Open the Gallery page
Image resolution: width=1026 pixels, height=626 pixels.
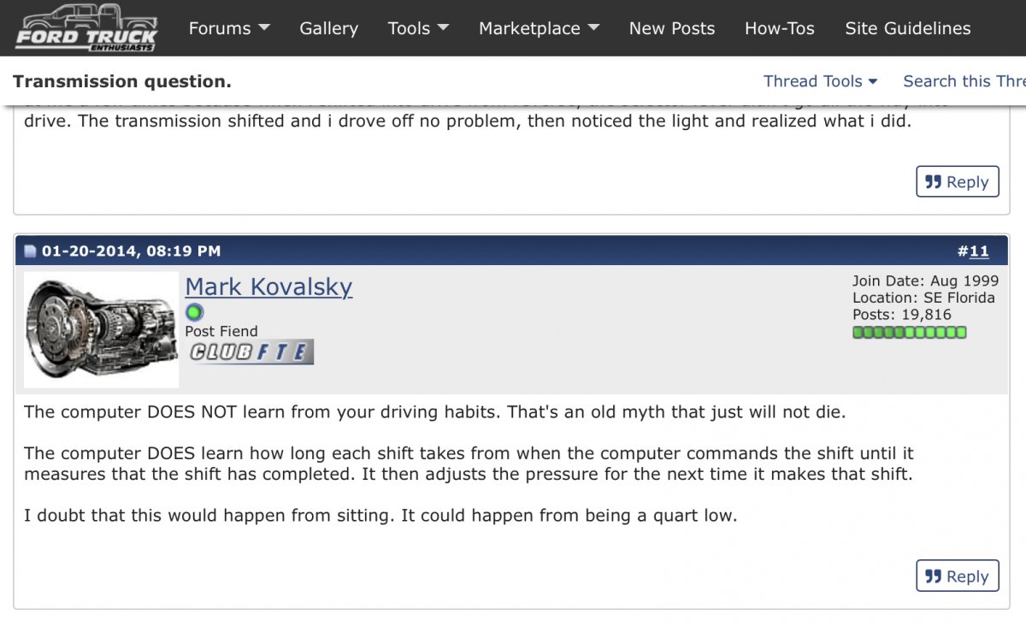tap(328, 28)
